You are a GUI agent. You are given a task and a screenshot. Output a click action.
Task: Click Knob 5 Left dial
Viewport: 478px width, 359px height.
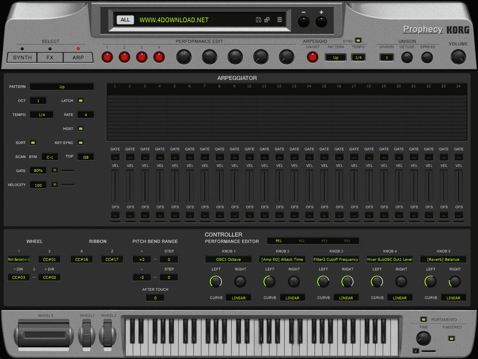click(430, 281)
